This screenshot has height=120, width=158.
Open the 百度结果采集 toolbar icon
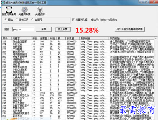coord(9,11)
